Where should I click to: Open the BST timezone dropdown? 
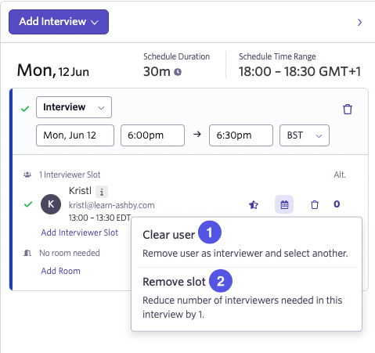[305, 135]
